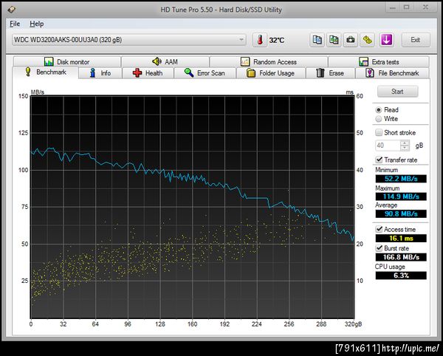Select the Read radio button
The height and width of the screenshot is (356, 443).
379,110
